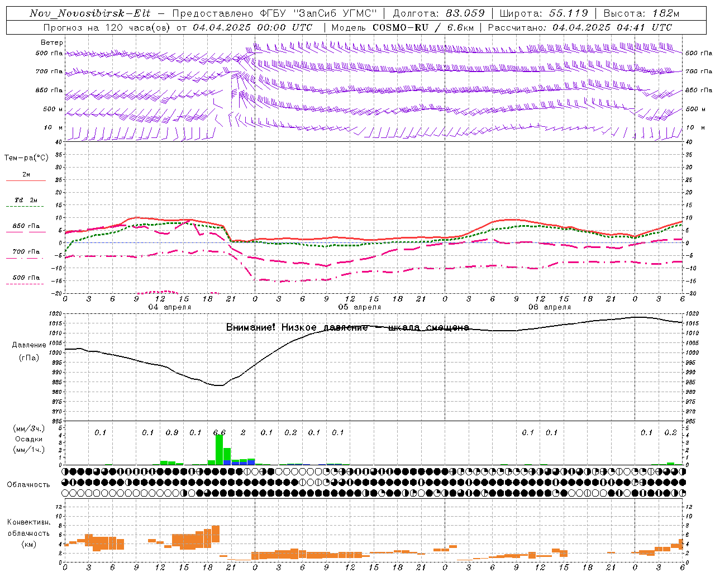Viewport: 715px width, 572px height.
Task: Click the Td 2м legend label
Action: click(26, 200)
